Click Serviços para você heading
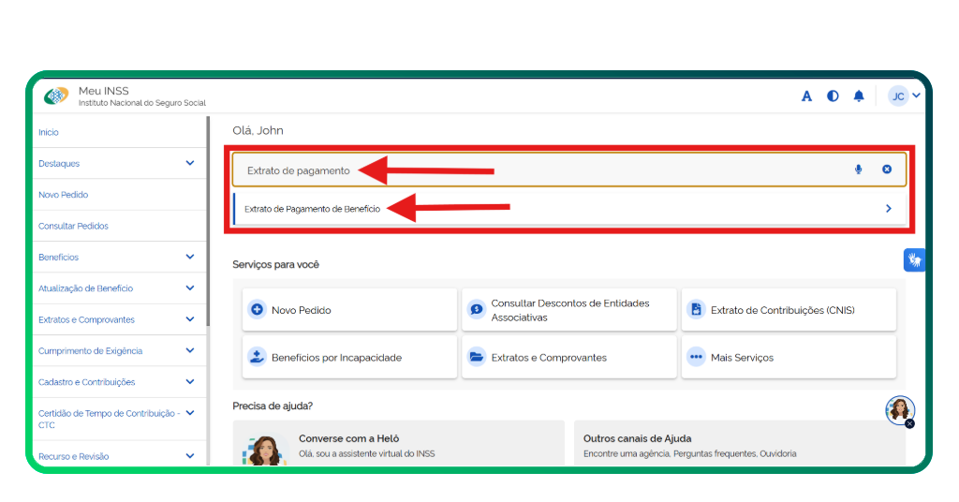 click(x=276, y=264)
